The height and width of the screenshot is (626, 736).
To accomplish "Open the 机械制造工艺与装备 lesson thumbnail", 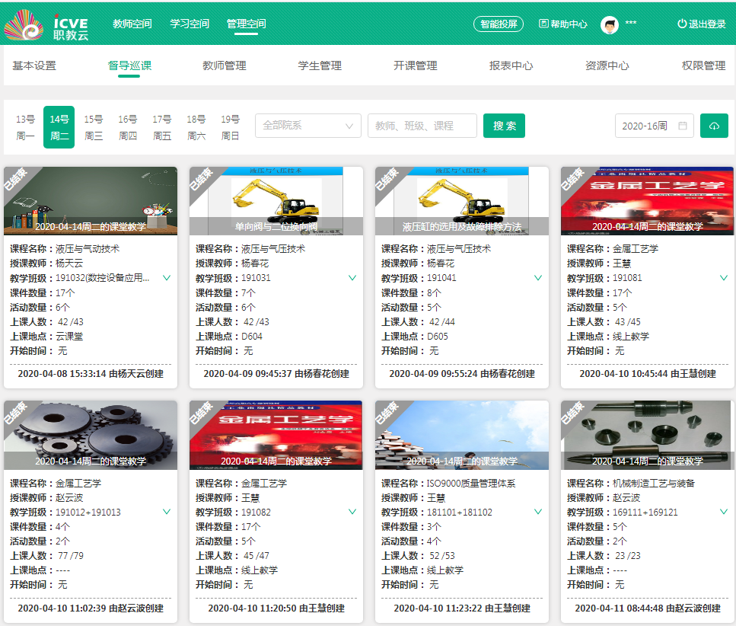I will [x=647, y=436].
